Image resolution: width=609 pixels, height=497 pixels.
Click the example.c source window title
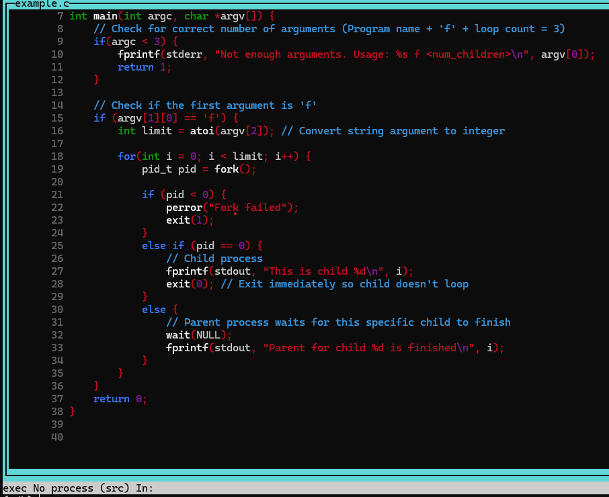(42, 4)
